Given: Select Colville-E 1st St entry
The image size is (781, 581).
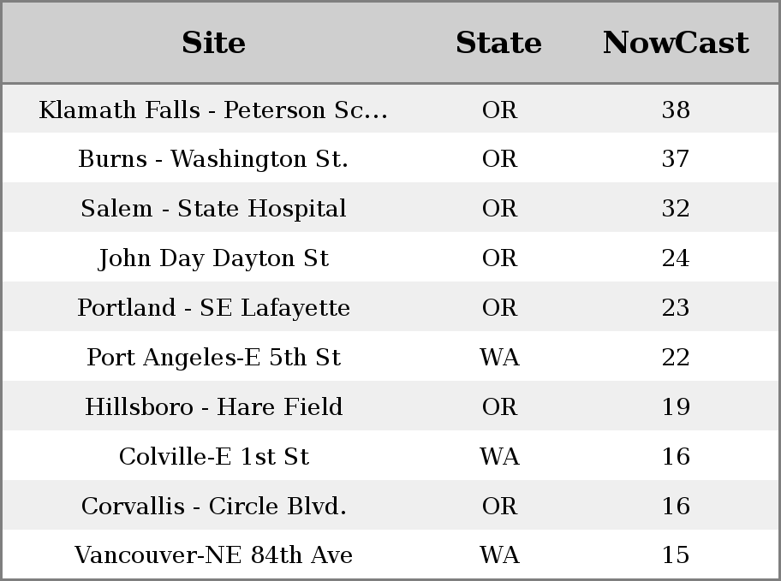Looking at the screenshot, I should pyautogui.click(x=213, y=457).
